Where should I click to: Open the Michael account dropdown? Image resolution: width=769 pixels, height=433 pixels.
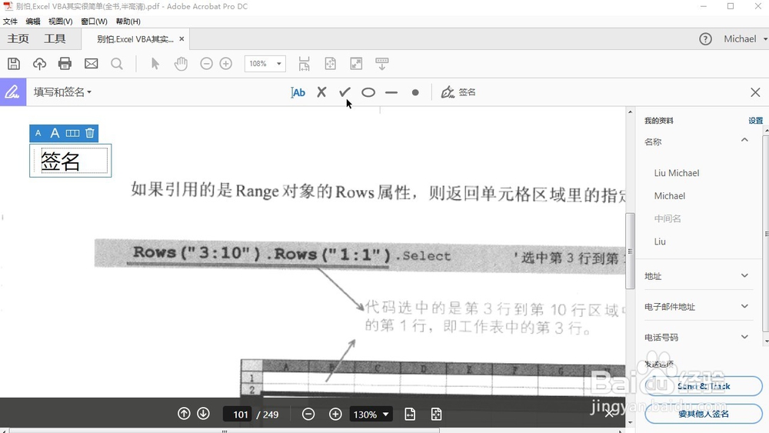(744, 38)
